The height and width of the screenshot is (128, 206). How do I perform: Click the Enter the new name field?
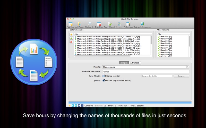145,72
